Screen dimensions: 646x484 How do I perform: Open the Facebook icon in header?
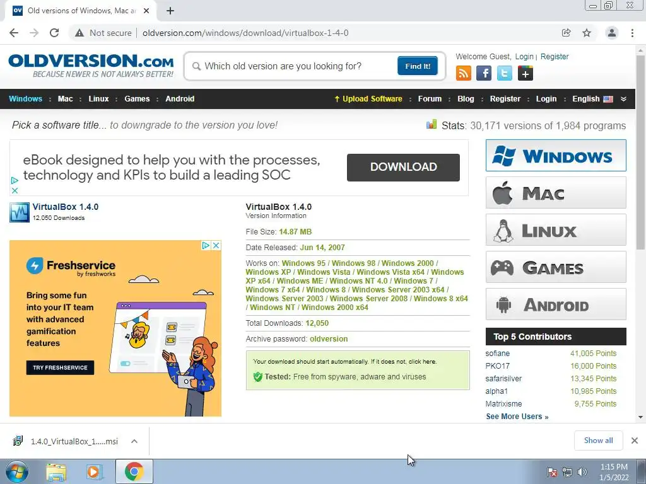pyautogui.click(x=484, y=73)
